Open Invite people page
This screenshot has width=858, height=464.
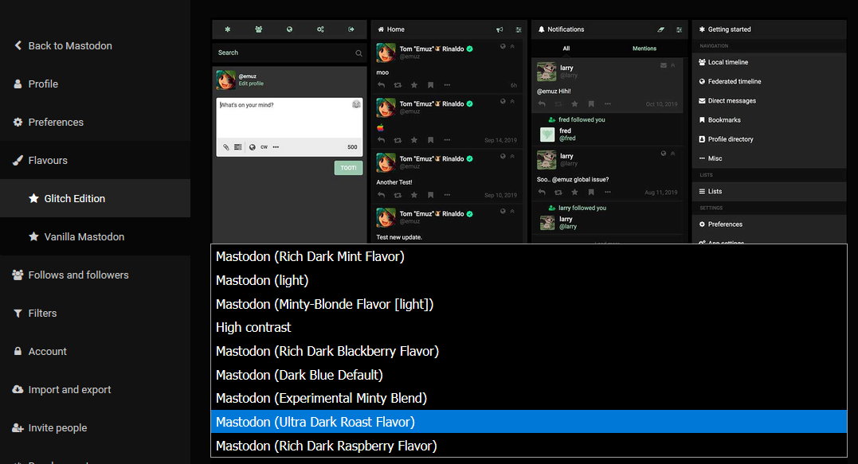click(50, 428)
